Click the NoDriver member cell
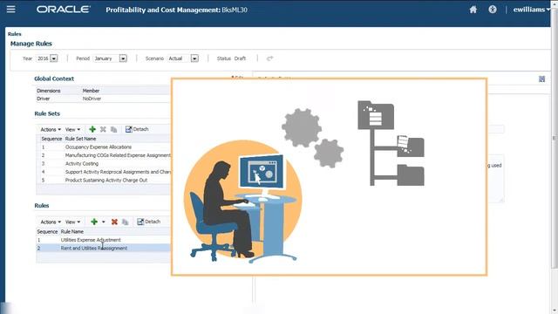Image resolution: width=558 pixels, height=314 pixels. click(x=92, y=99)
